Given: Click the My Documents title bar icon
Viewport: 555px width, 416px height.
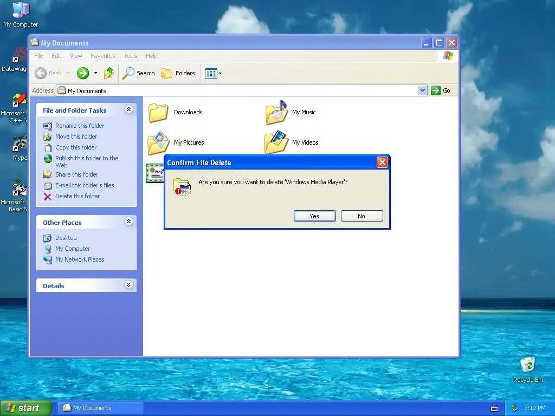Looking at the screenshot, I should (x=34, y=42).
